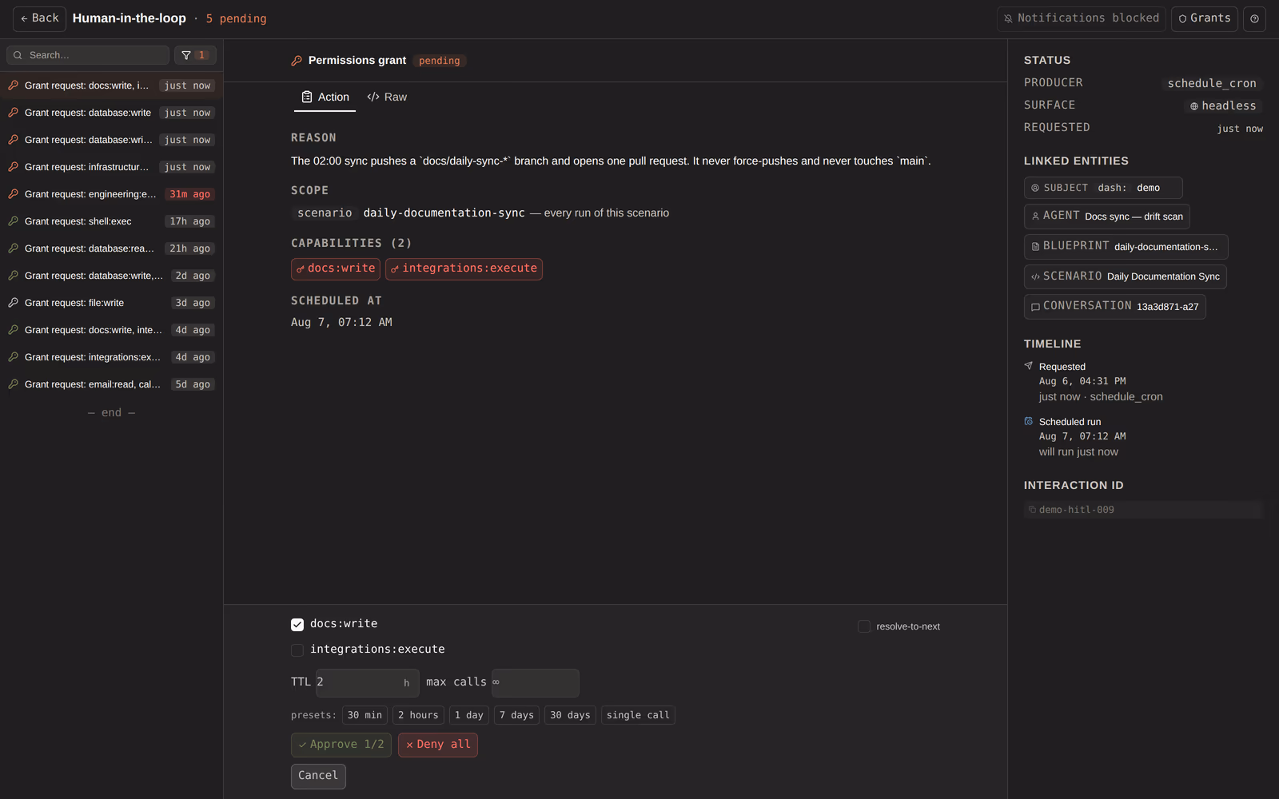Click the help icon in top-right corner
1279x799 pixels.
click(1254, 18)
